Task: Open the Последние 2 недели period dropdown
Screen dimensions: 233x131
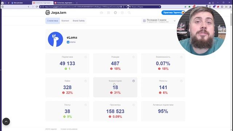Action: click(x=159, y=21)
